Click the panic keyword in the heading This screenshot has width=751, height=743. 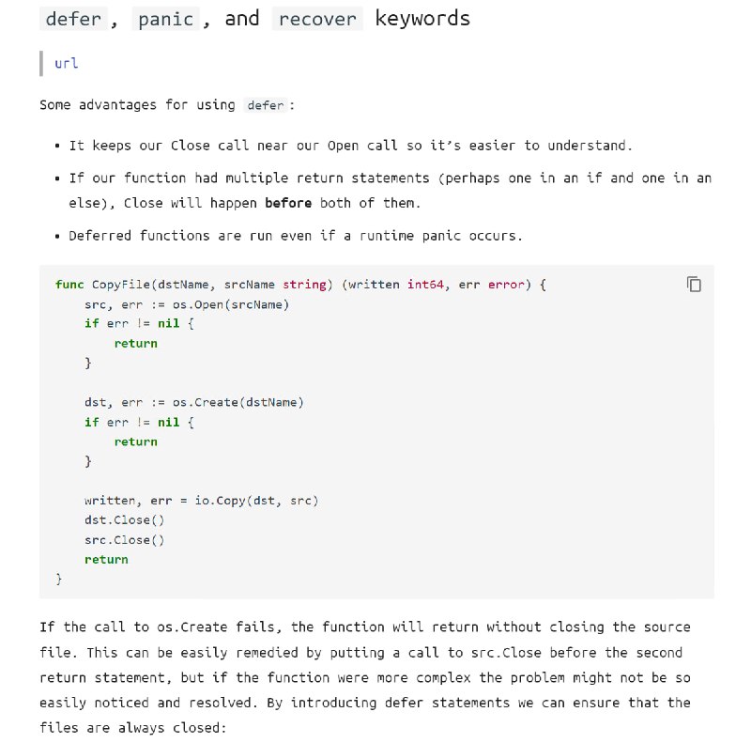click(x=166, y=19)
